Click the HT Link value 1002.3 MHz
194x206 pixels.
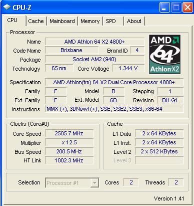[x=69, y=160]
